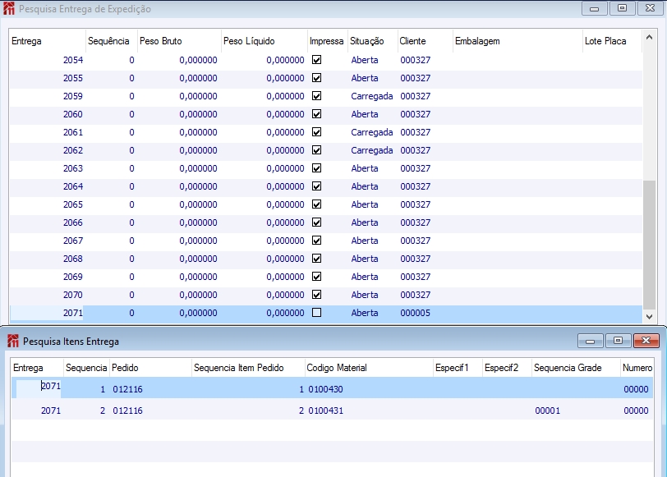Viewport: 667px width, 477px height.
Task: Toggle Impressa checkbox for entrega 2063
Action: (x=316, y=168)
